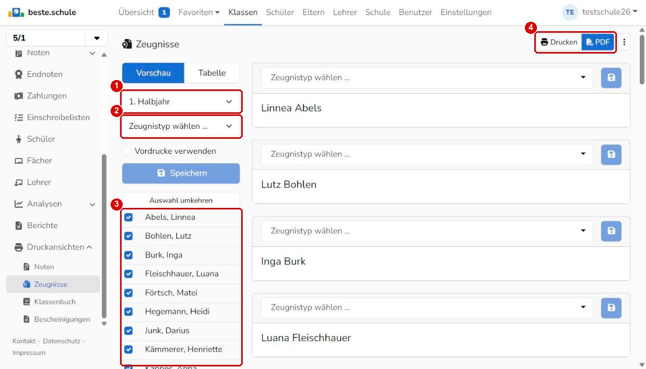Open the Schüler top navigation item
This screenshot has height=369, width=646.
coord(280,12)
